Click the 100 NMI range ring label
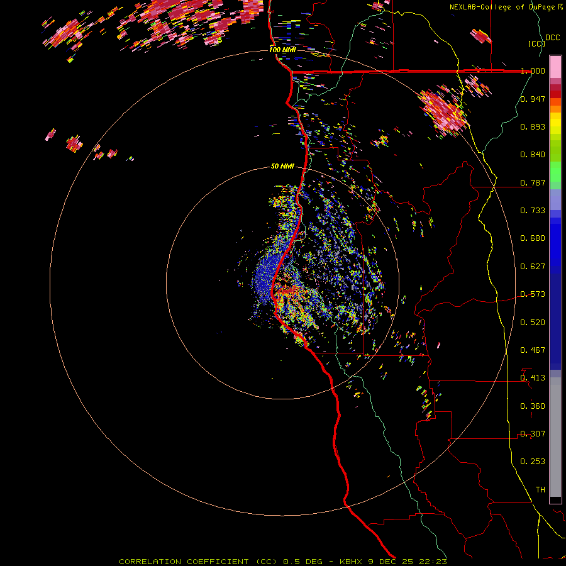 (x=282, y=50)
